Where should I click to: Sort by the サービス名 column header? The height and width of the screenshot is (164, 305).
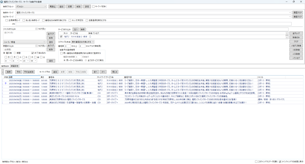pos(115,77)
